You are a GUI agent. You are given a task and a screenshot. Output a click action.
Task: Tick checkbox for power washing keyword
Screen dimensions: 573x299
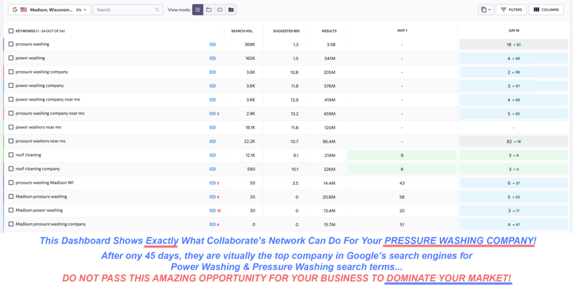(11, 58)
